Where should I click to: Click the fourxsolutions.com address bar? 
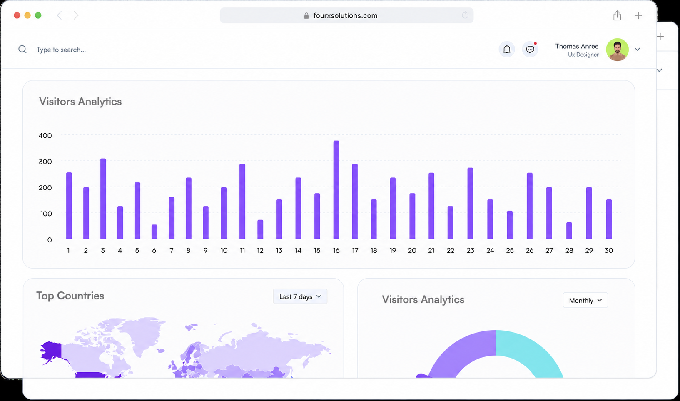pos(346,15)
